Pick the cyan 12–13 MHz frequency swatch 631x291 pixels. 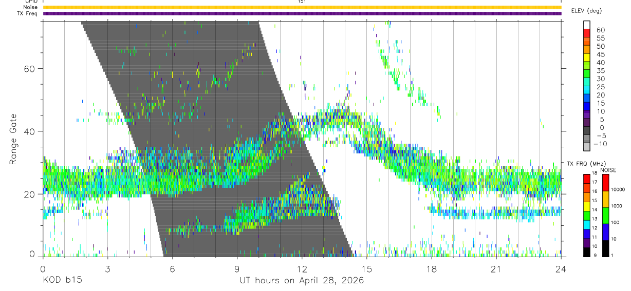click(586, 224)
